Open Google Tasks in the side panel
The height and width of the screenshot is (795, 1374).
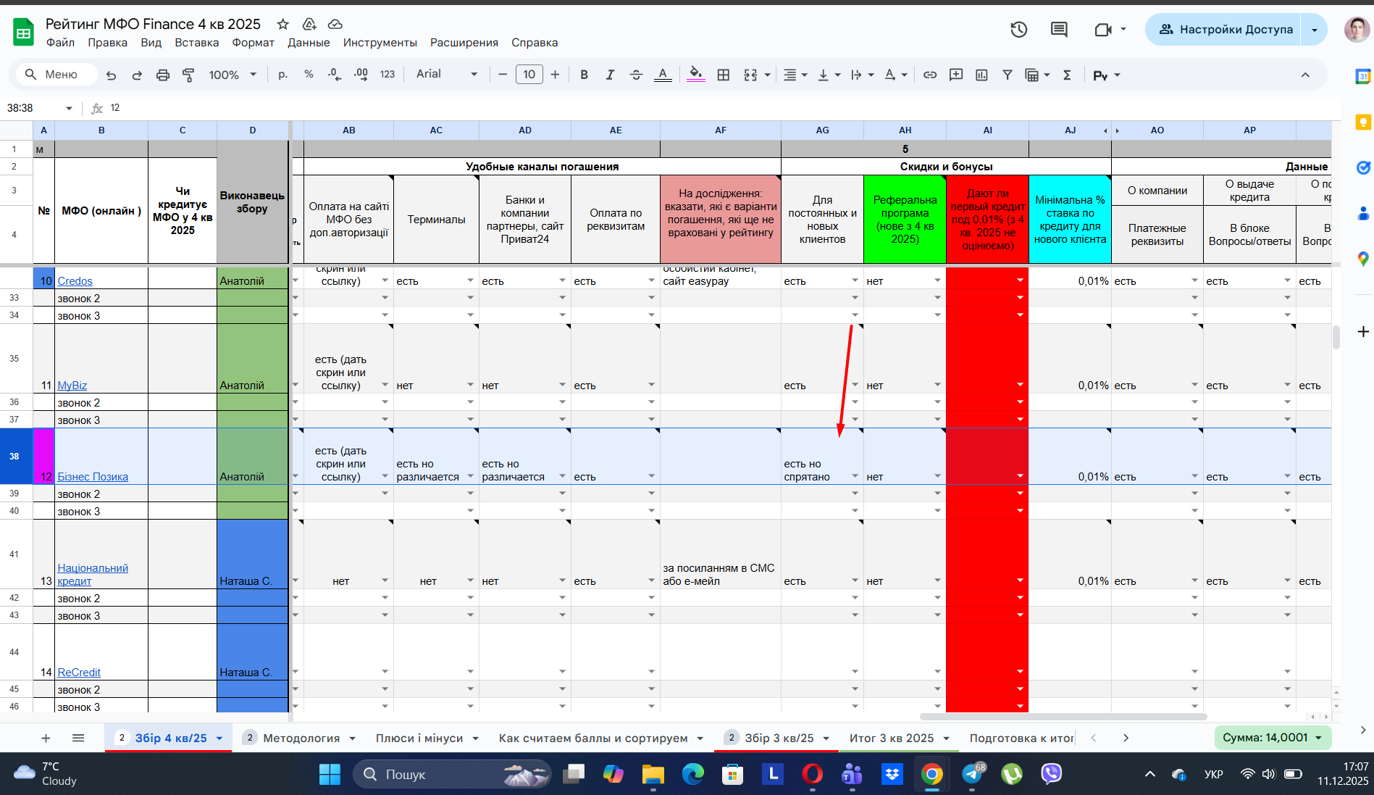point(1362,167)
